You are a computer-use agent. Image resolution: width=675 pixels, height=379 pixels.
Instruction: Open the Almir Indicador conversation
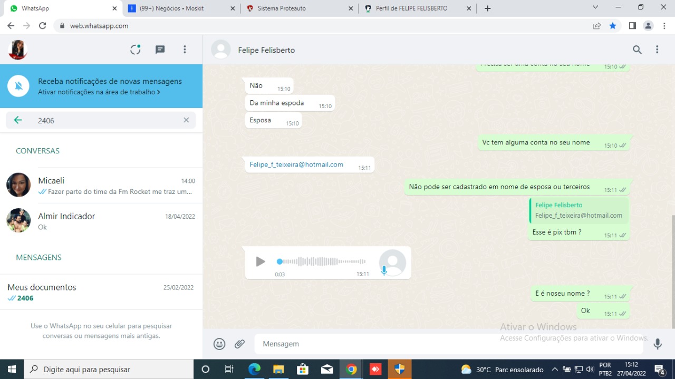[x=101, y=220]
